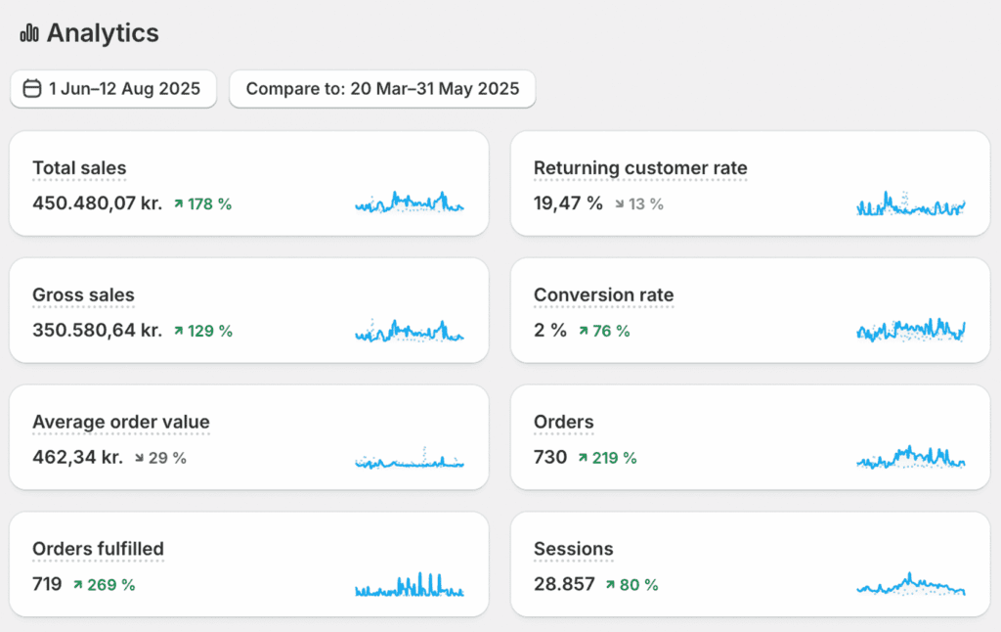Viewport: 1001px width, 632px height.
Task: Click the Conversion rate sparkline chart
Action: [910, 331]
